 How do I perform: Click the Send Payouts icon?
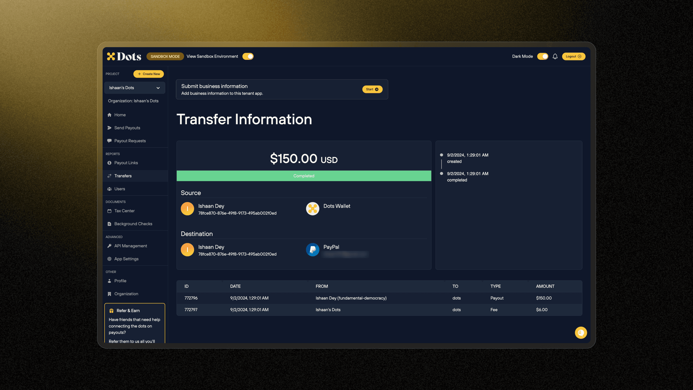click(109, 128)
